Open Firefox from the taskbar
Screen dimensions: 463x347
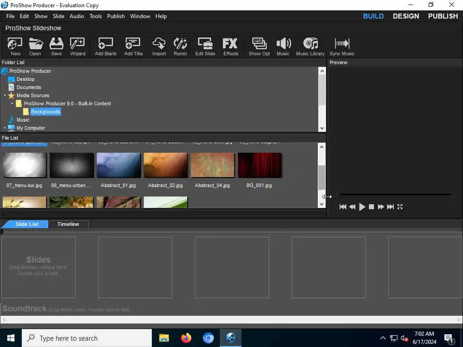pyautogui.click(x=186, y=338)
